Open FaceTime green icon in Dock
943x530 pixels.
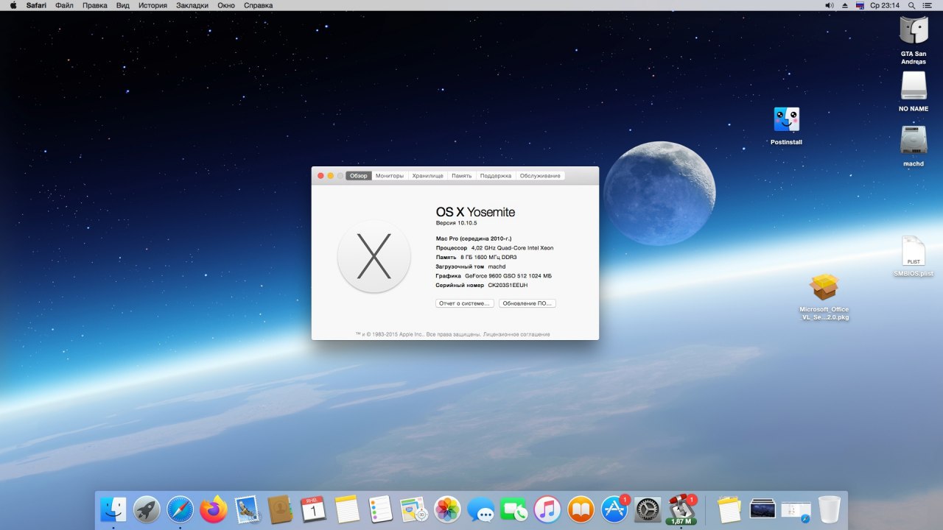[x=513, y=509]
